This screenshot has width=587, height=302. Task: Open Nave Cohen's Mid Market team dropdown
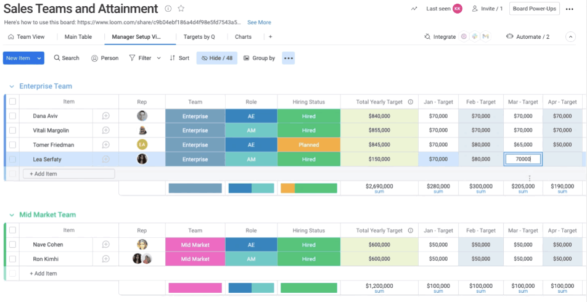tap(195, 245)
